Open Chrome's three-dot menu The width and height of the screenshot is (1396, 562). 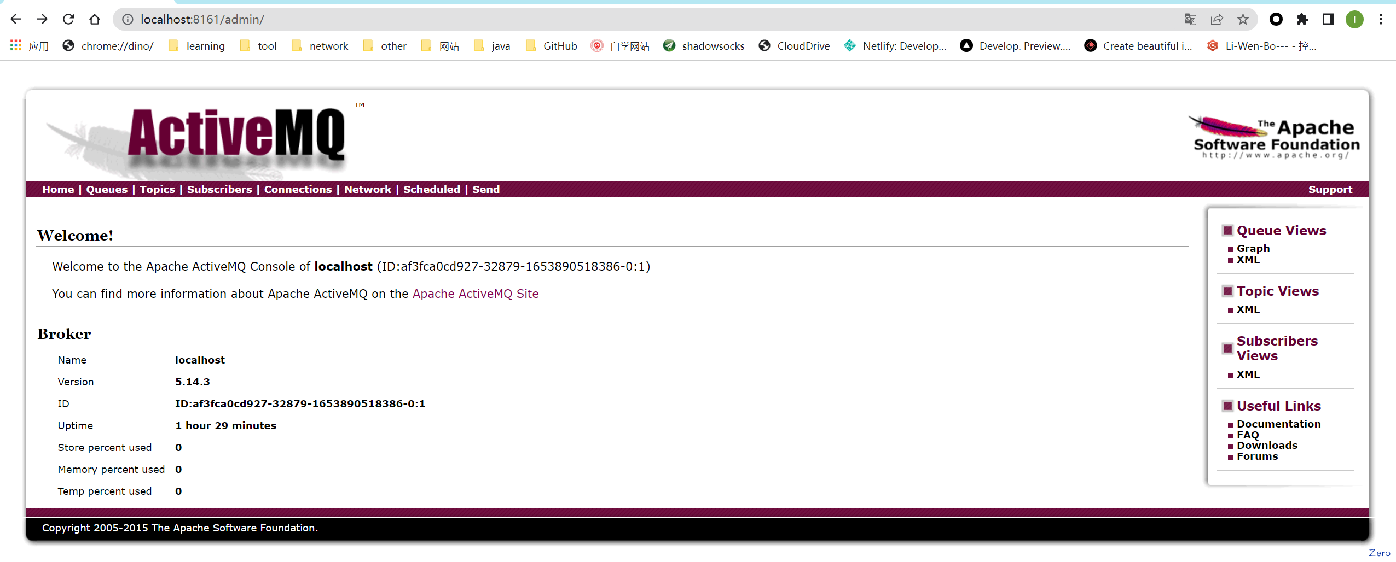(1381, 19)
